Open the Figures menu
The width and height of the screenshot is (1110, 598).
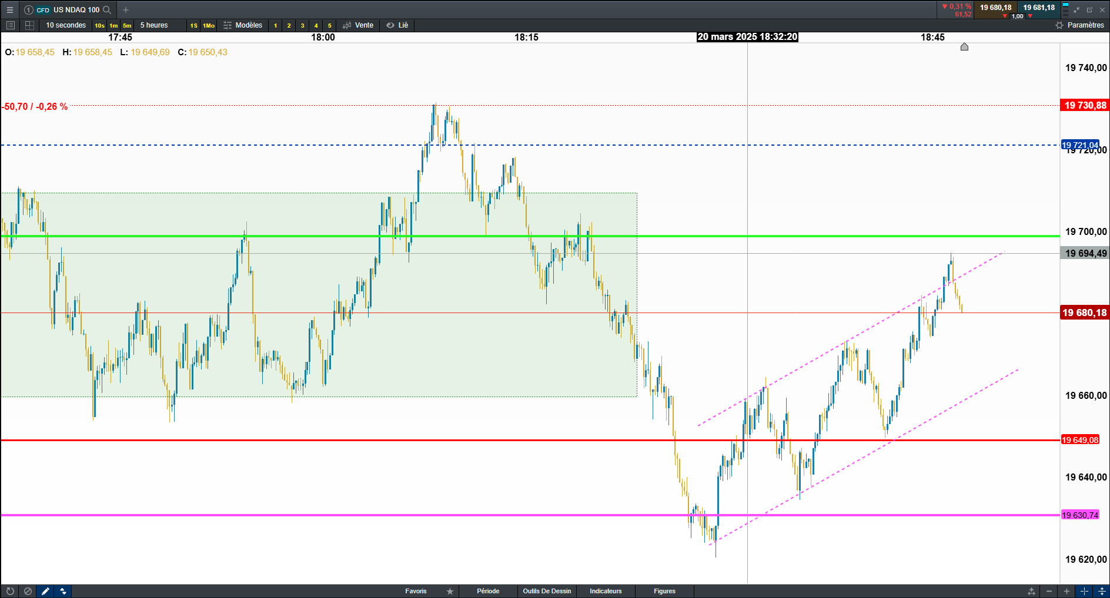point(664,591)
